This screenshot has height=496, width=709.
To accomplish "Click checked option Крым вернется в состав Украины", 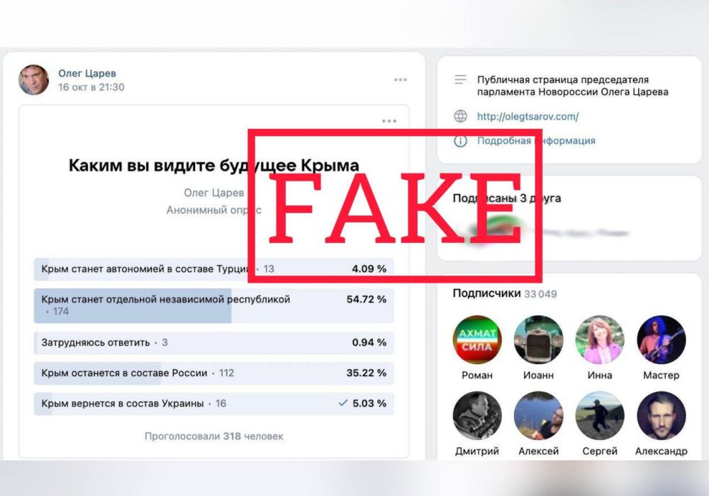I will (214, 403).
